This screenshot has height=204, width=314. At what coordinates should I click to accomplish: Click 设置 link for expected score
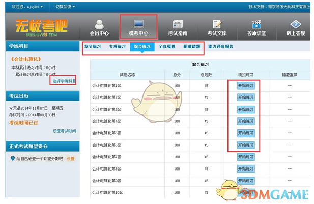[x=71, y=159]
